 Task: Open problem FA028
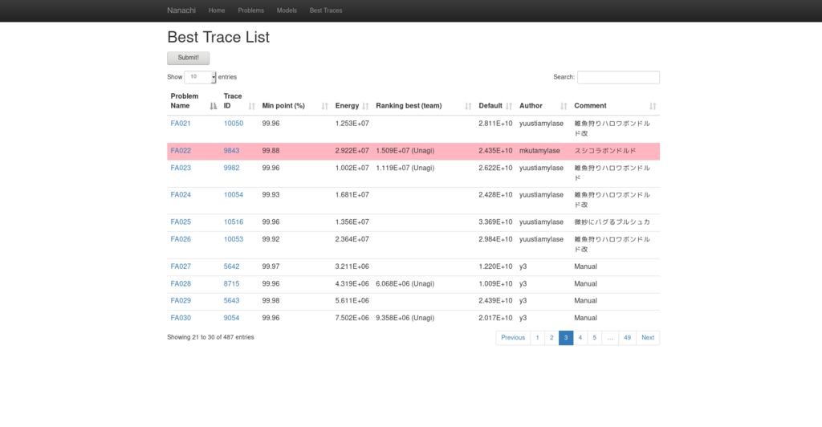(x=181, y=284)
